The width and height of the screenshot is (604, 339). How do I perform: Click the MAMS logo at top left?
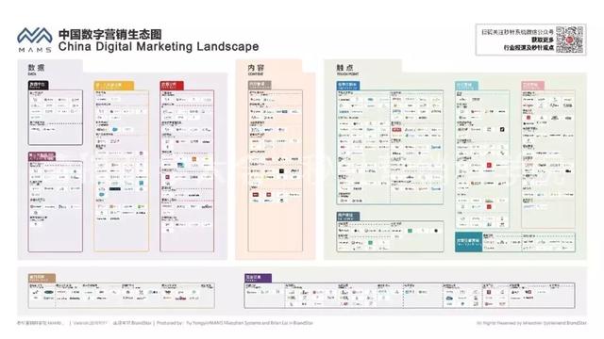[35, 40]
